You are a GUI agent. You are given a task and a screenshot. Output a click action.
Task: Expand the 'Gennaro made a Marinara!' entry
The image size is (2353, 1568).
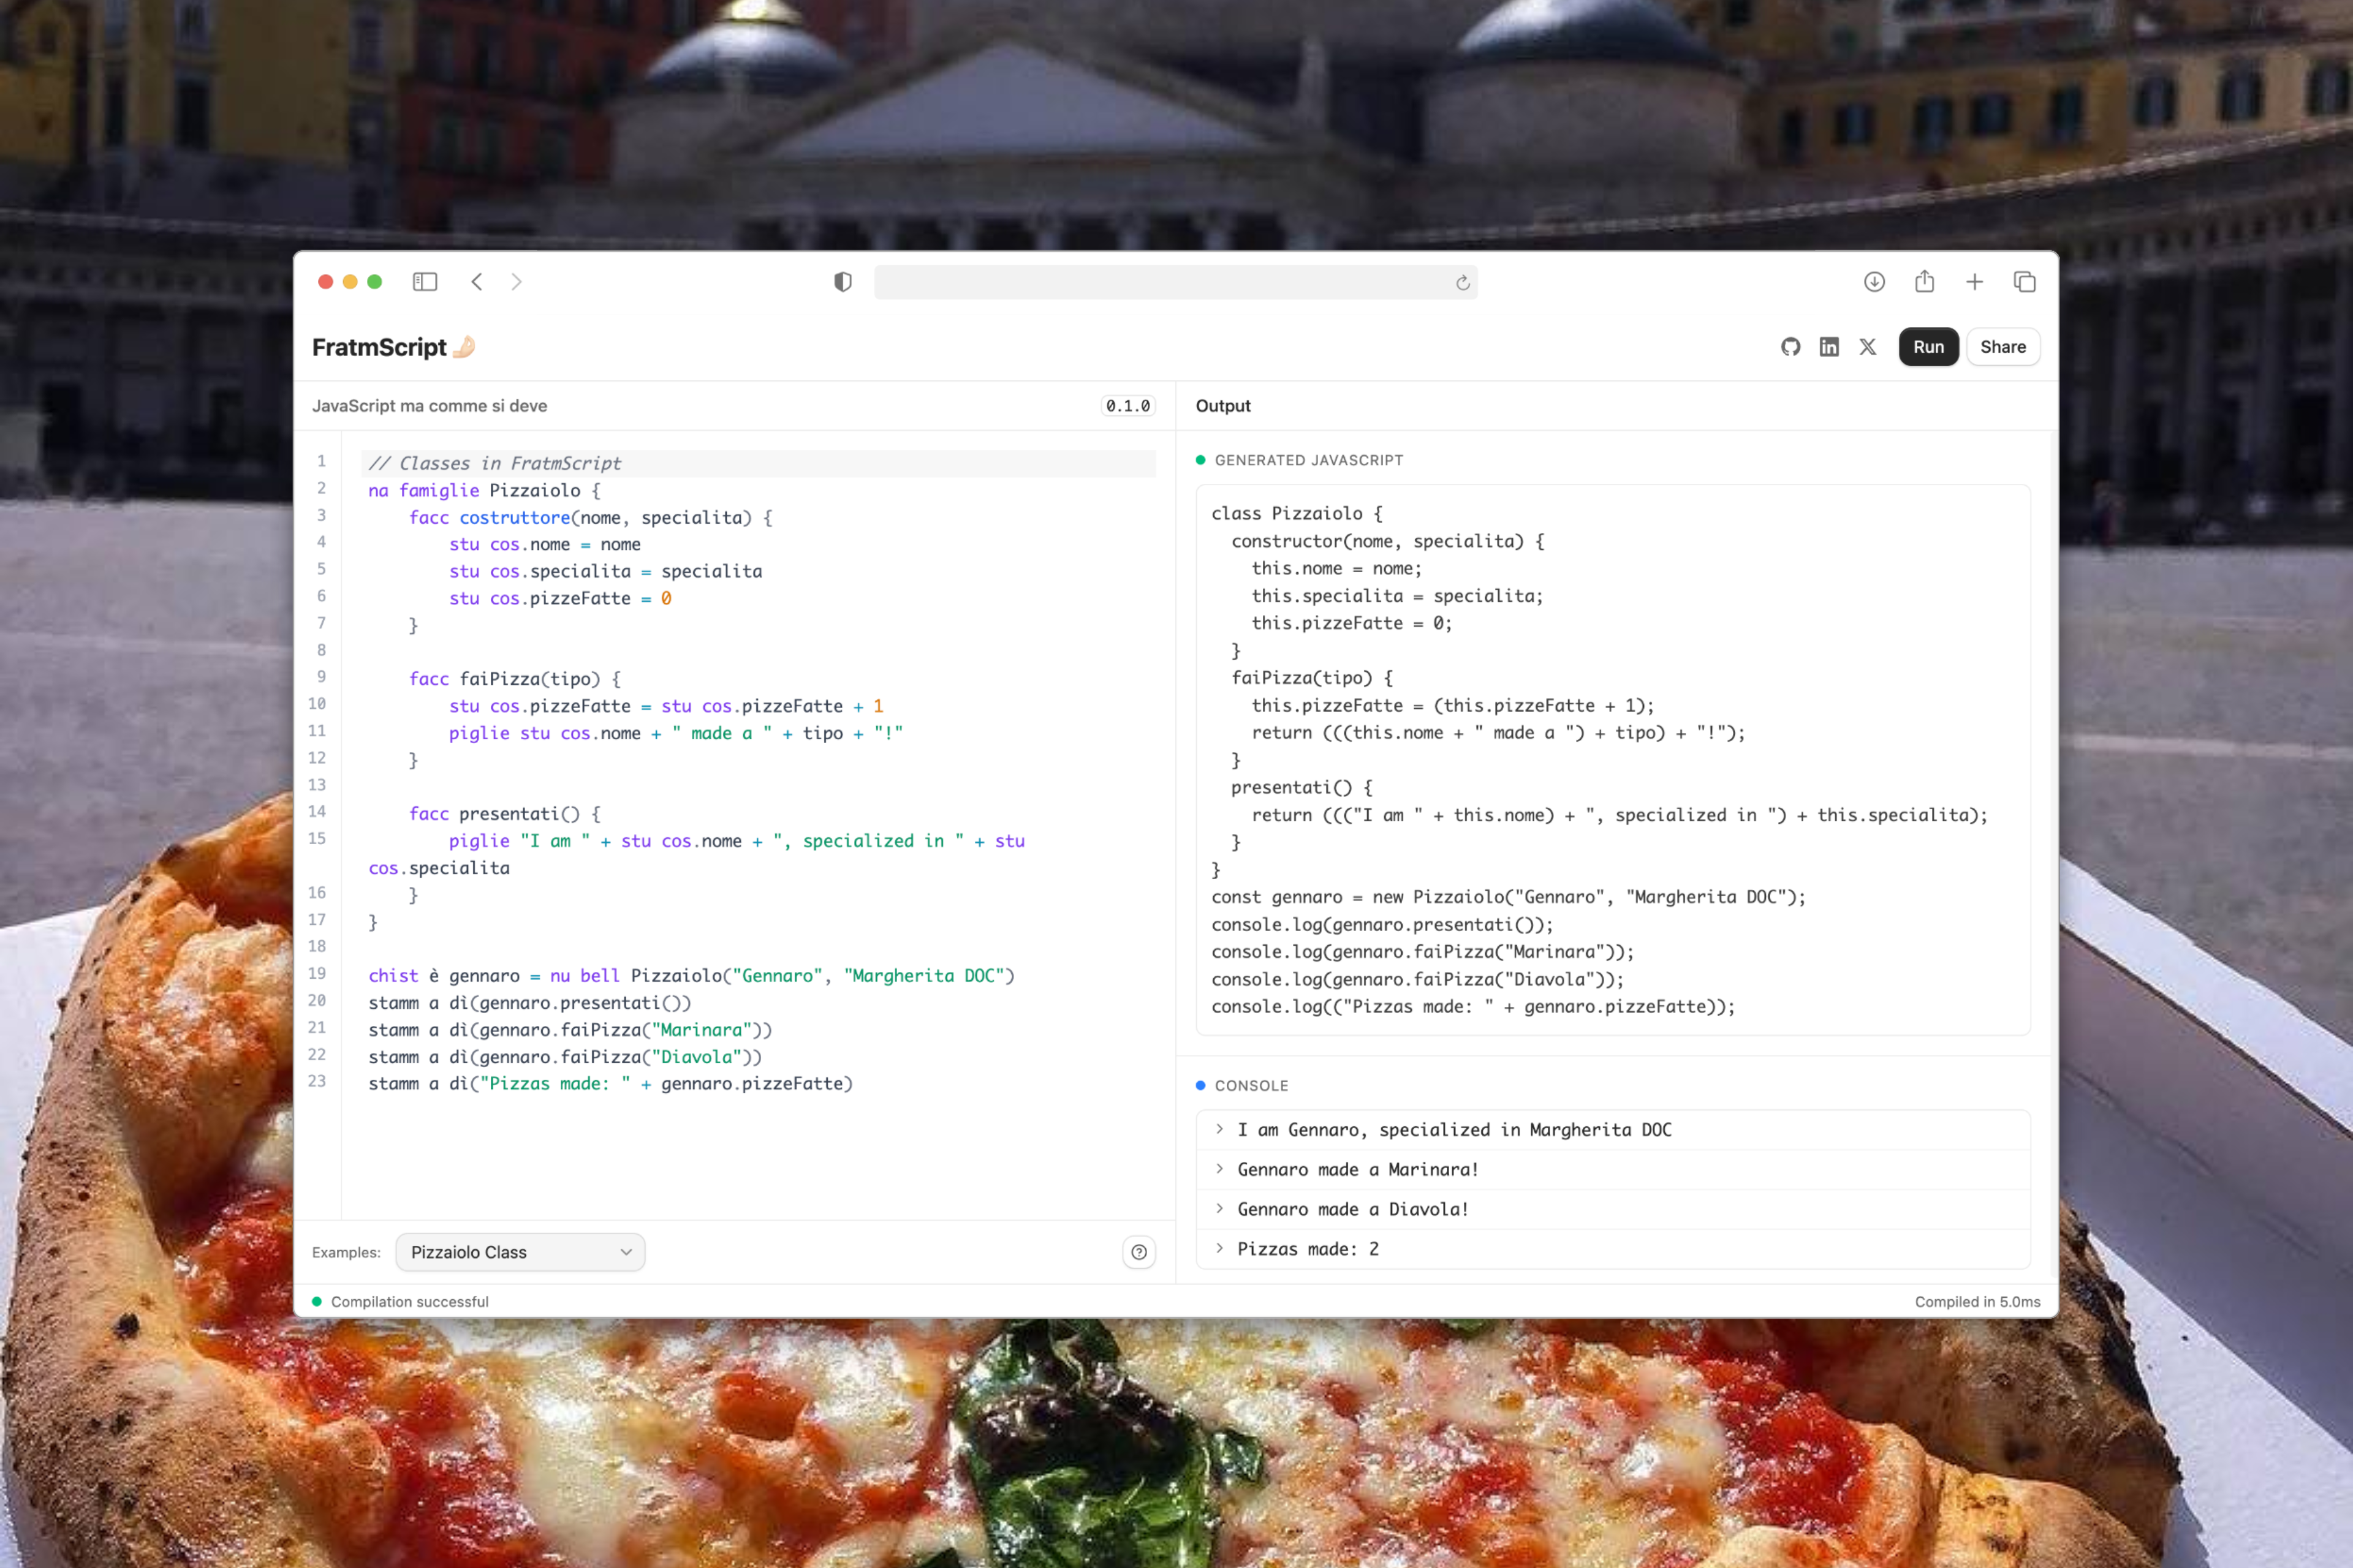1219,1169
